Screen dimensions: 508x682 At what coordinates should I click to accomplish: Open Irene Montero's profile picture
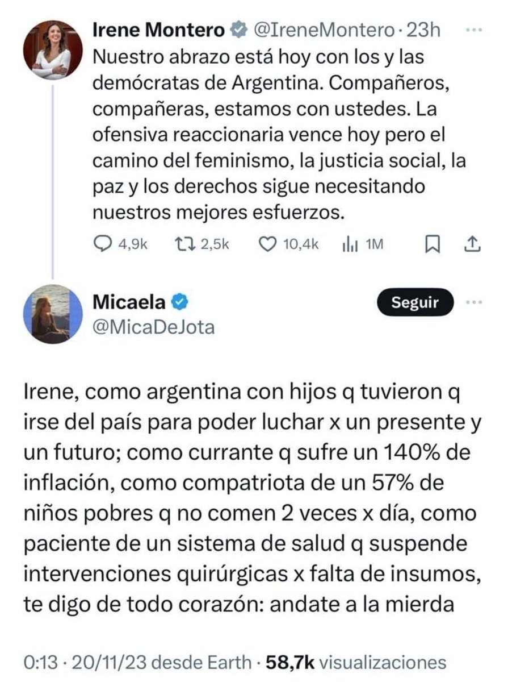[x=50, y=50]
